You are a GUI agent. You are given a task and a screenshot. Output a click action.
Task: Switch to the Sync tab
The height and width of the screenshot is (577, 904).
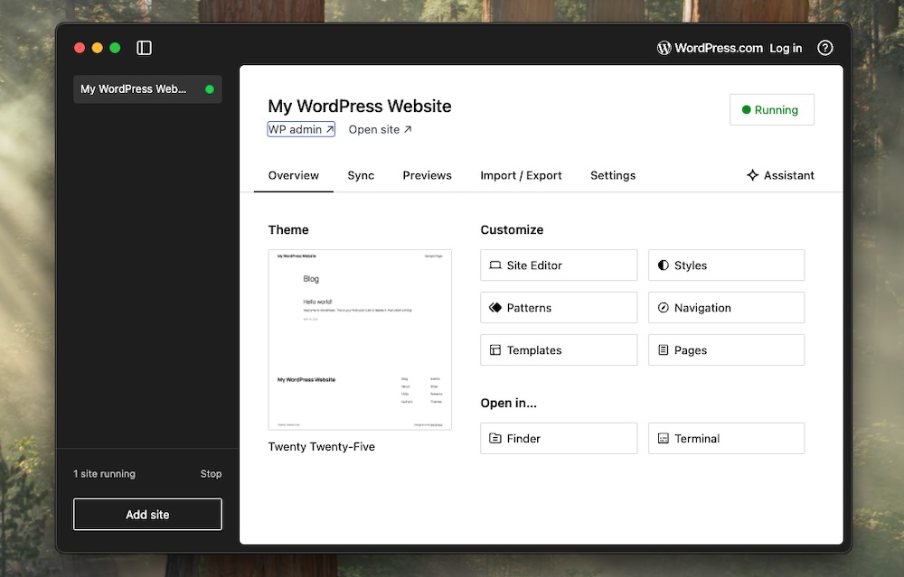(361, 175)
